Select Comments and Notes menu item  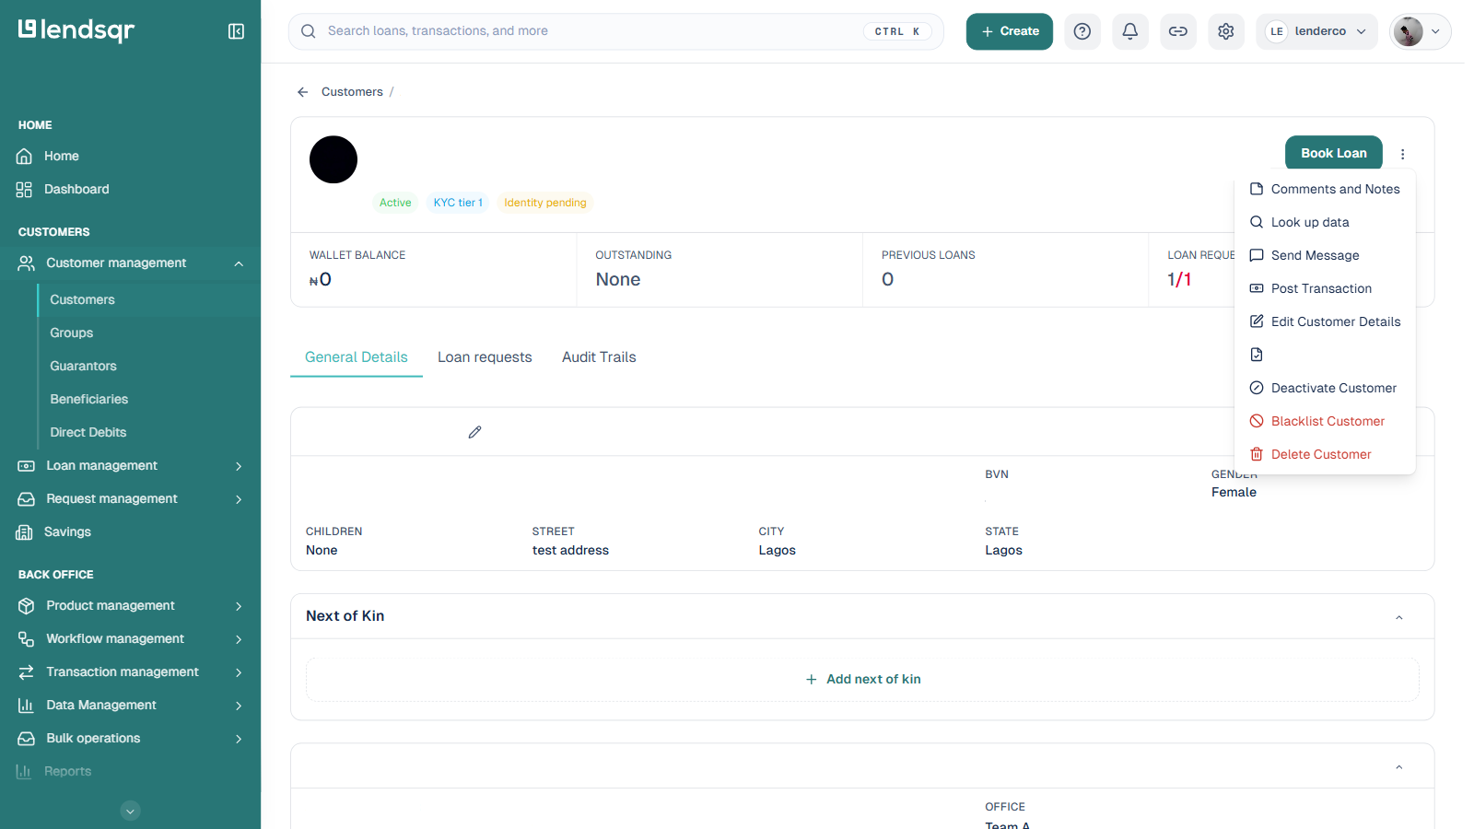pyautogui.click(x=1325, y=189)
